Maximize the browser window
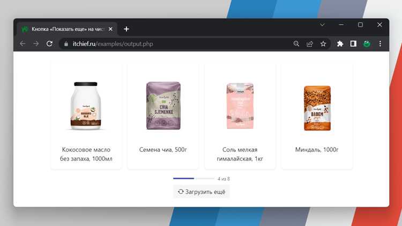The height and width of the screenshot is (226, 402). pos(360,25)
